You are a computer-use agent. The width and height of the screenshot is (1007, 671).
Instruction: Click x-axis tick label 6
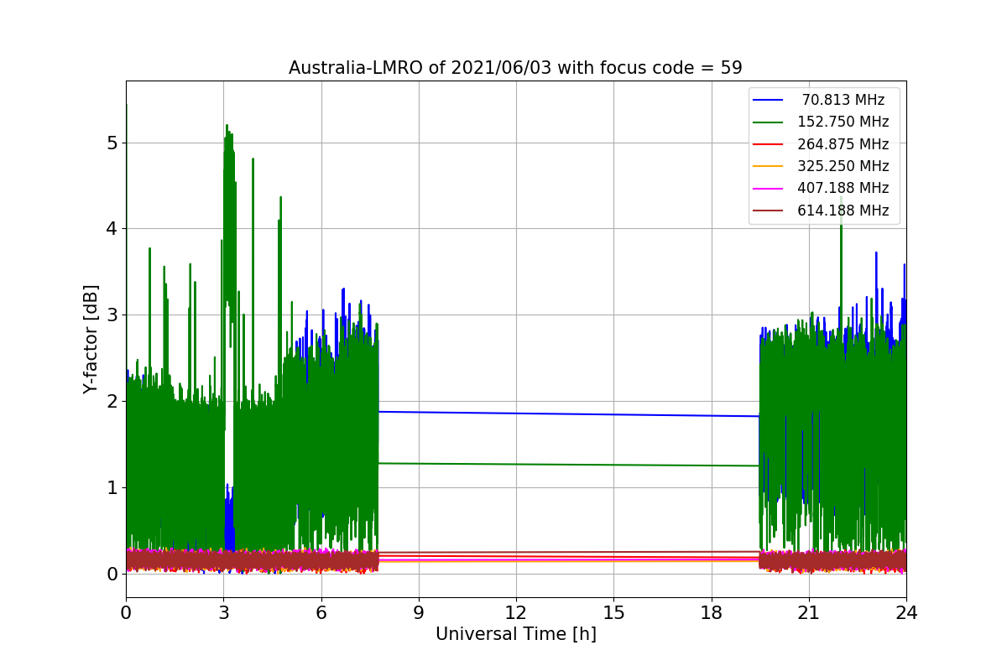click(321, 612)
